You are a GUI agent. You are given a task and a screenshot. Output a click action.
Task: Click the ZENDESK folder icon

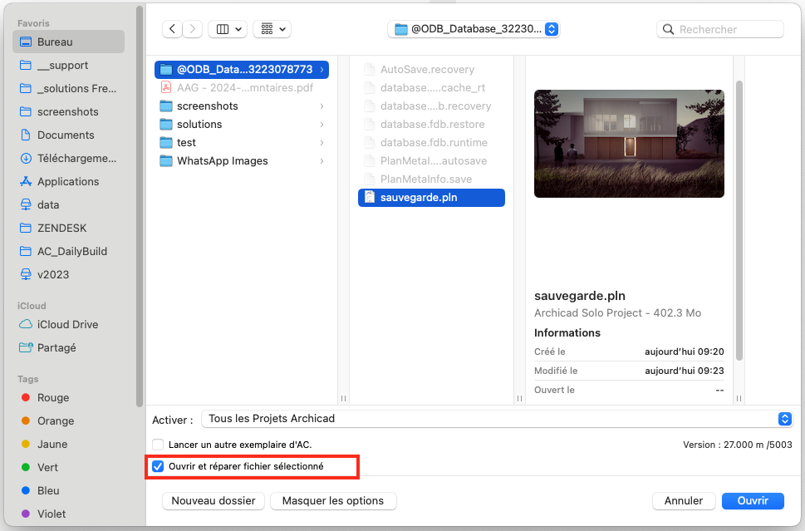[x=25, y=228]
